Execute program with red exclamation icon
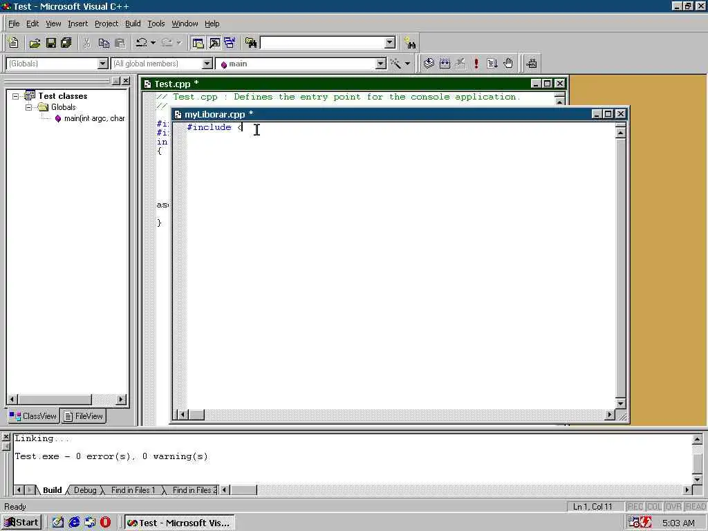This screenshot has height=531, width=708. pos(476,64)
